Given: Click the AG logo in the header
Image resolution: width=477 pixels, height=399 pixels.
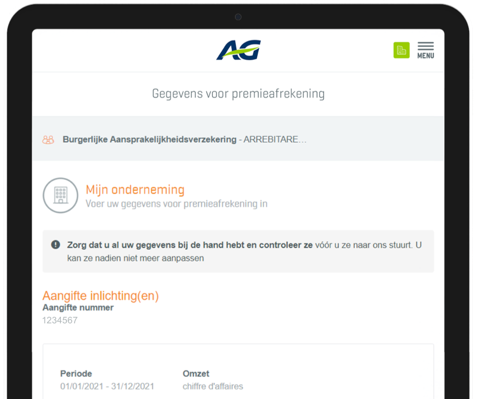Looking at the screenshot, I should (x=238, y=50).
